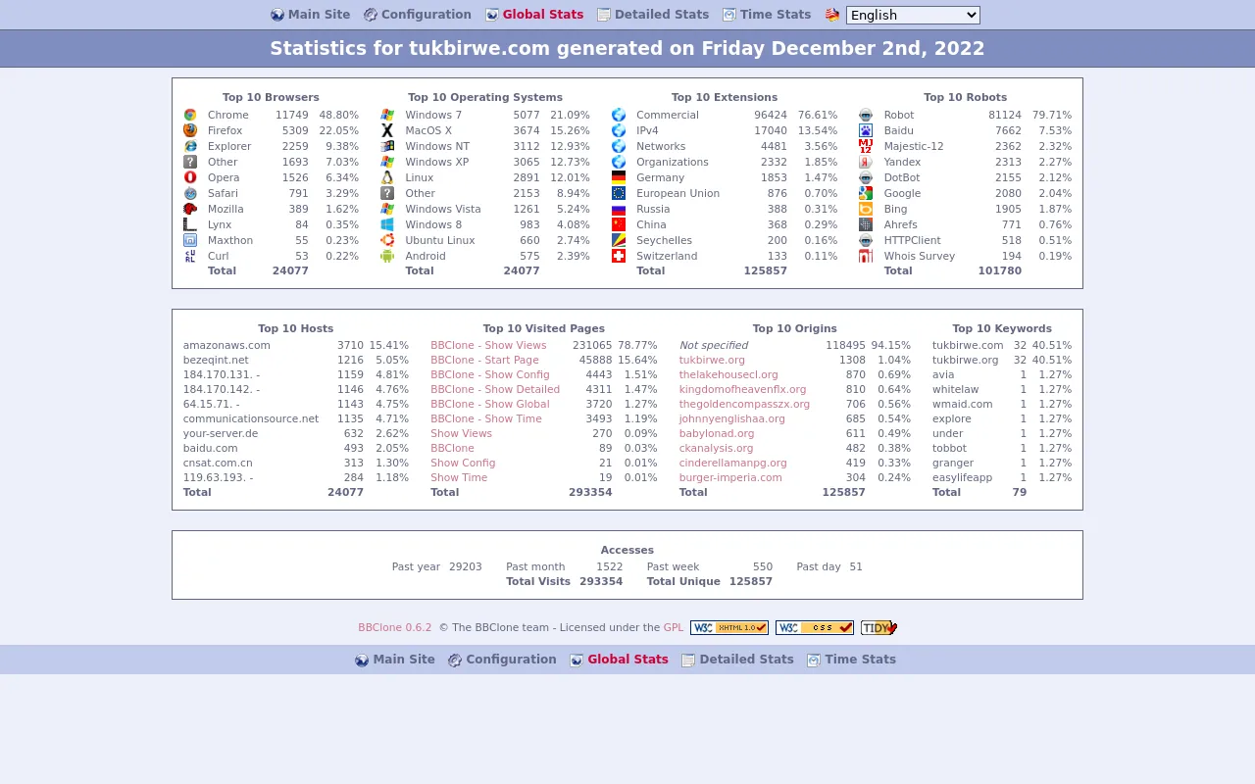The image size is (1255, 784).
Task: Click the W3C CSS validation badge
Action: coord(815,628)
